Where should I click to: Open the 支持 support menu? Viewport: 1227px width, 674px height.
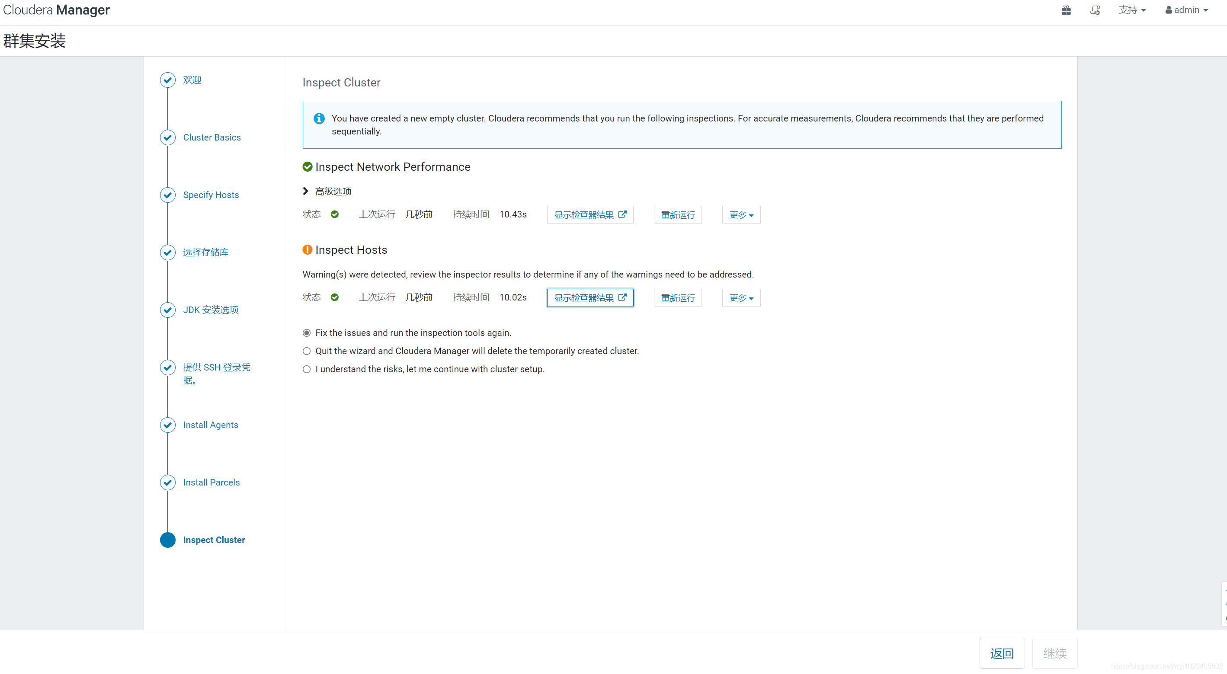point(1132,10)
